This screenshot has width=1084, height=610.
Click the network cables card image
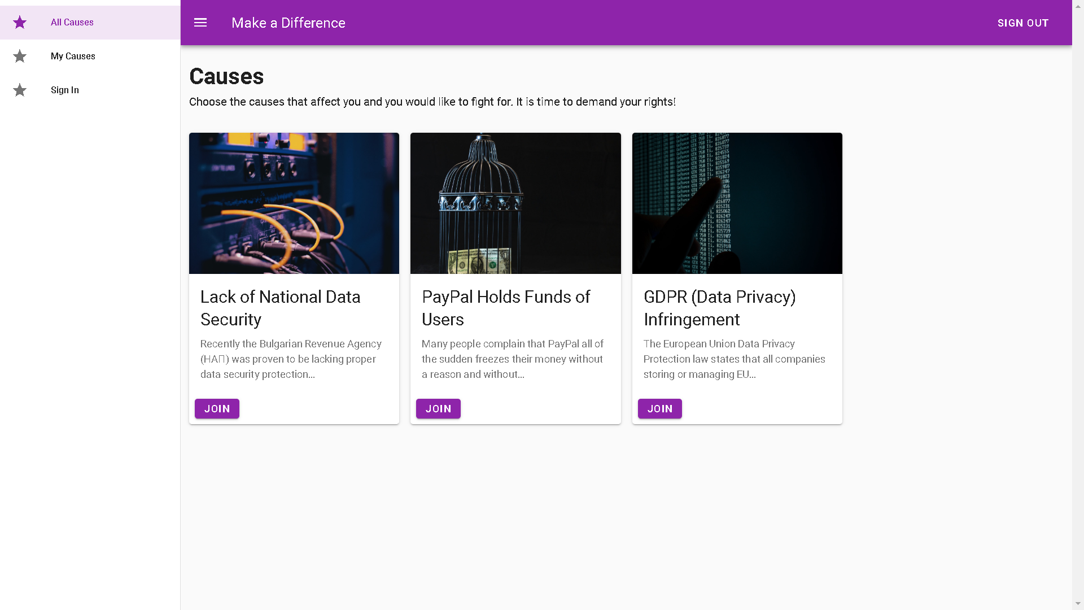[294, 203]
